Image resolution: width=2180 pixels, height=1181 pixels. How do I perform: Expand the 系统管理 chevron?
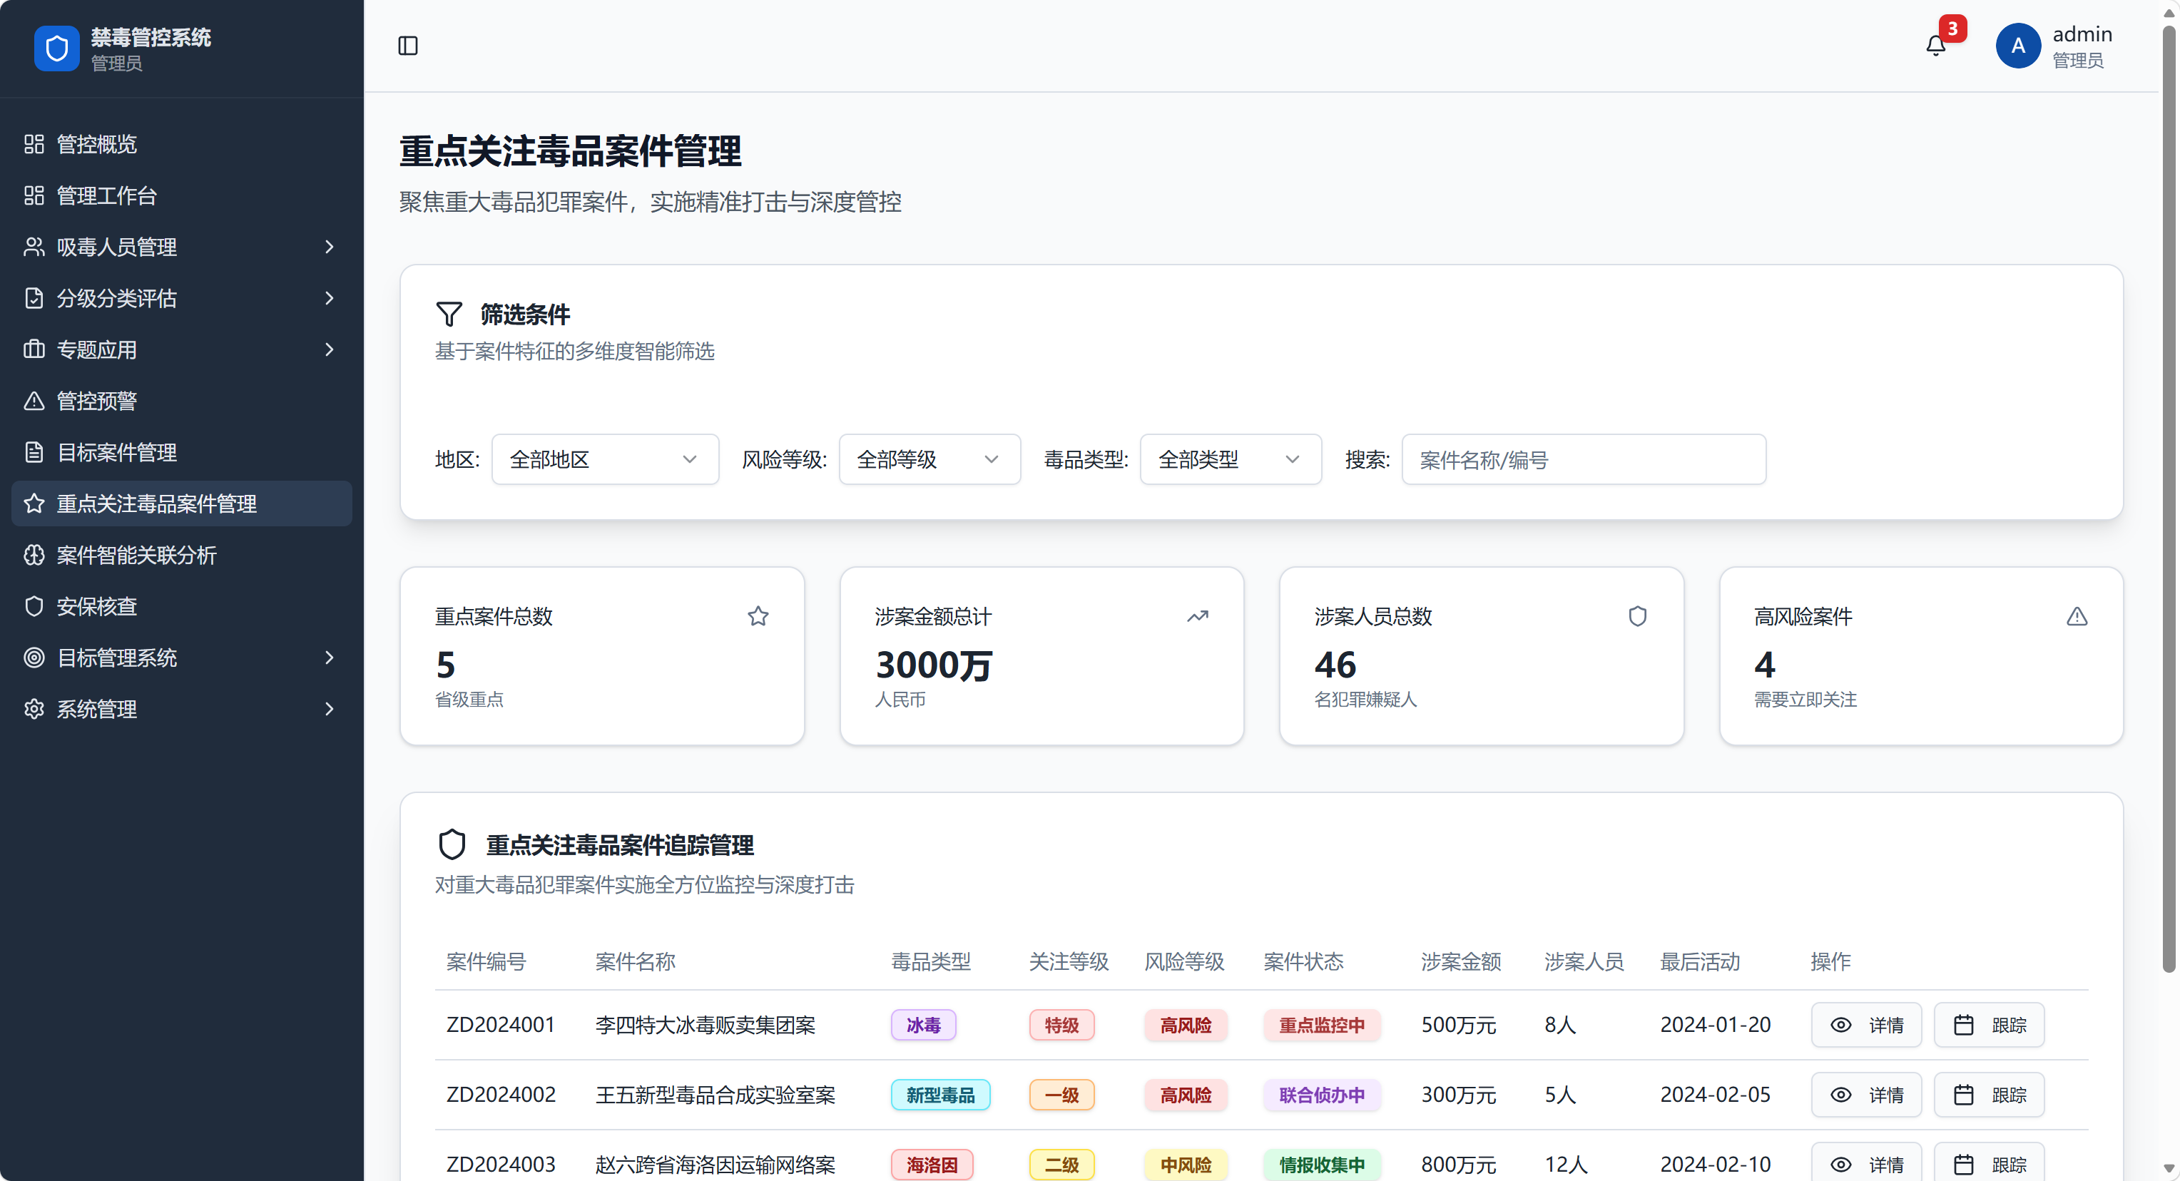click(329, 709)
